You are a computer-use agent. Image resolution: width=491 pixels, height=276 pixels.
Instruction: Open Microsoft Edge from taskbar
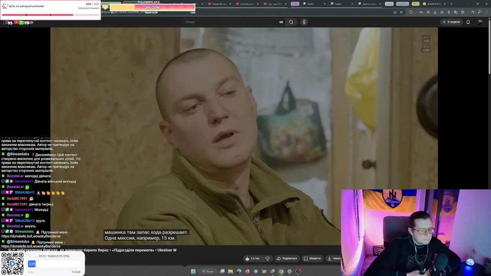pos(239,271)
